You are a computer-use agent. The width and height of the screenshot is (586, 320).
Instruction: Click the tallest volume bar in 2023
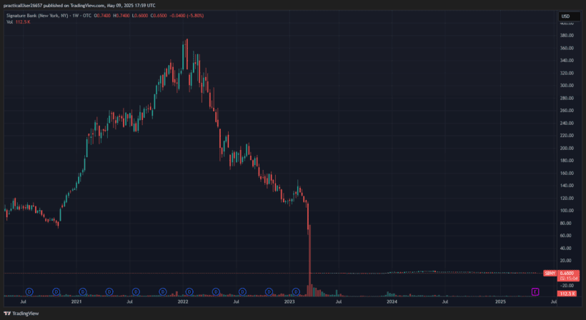point(309,289)
